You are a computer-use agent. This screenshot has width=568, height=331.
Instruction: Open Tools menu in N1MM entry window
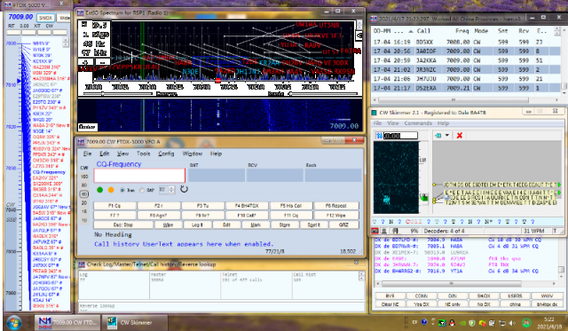coord(144,154)
